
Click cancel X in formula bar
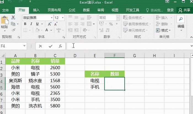point(41,46)
